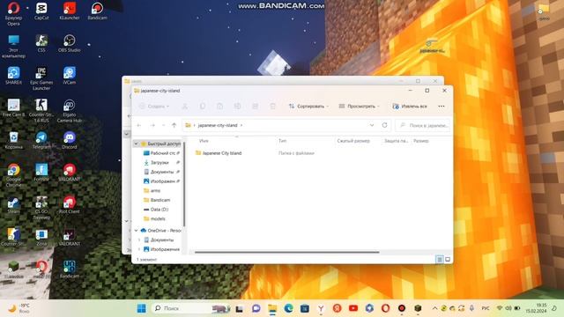Click 'Извлечь все' extract all button
The width and height of the screenshot is (564, 317).
tap(410, 106)
